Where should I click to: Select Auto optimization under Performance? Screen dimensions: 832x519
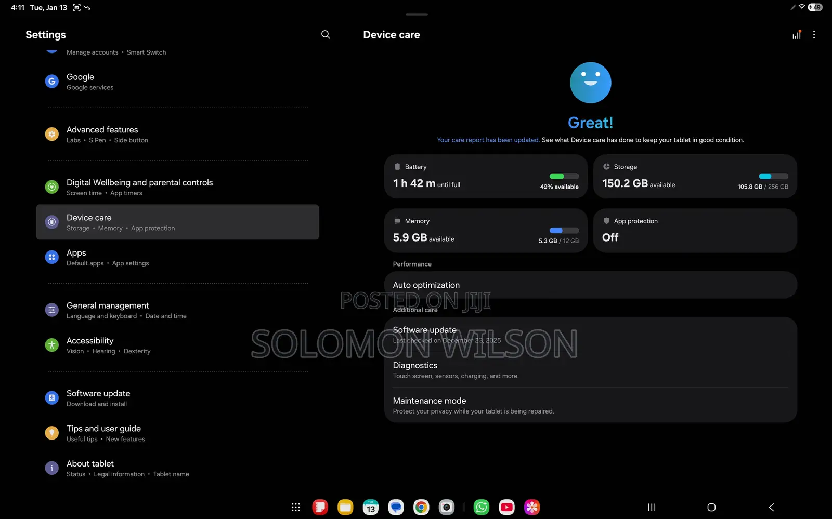point(590,285)
